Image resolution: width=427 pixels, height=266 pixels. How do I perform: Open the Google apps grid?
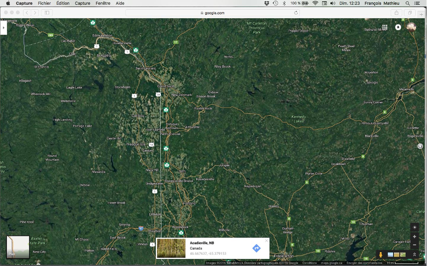(x=385, y=27)
